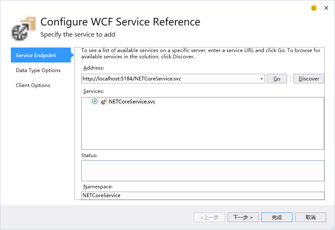Click the Go button
335x230 pixels.
277,79
